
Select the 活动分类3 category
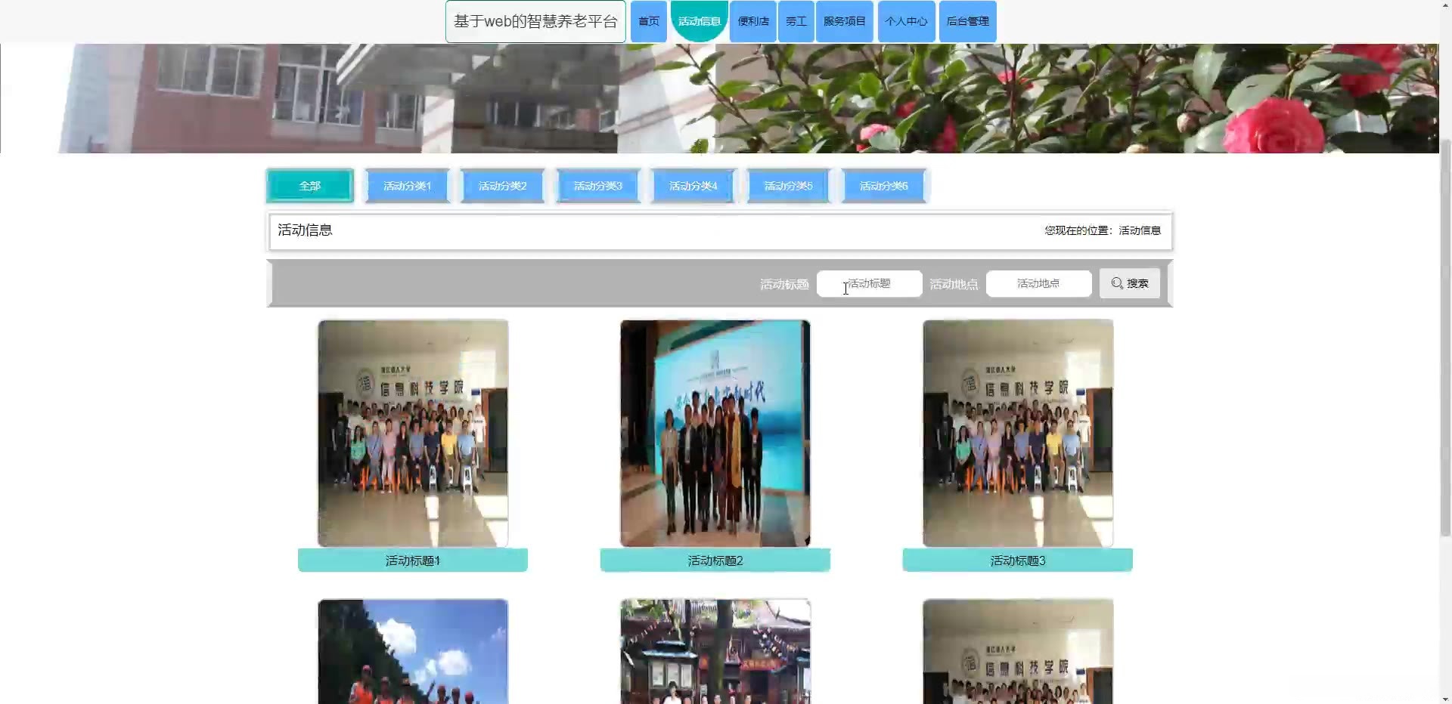[x=597, y=186]
